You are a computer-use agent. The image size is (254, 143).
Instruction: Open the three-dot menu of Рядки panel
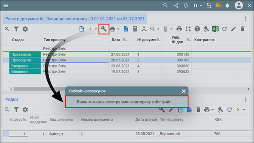point(245,100)
